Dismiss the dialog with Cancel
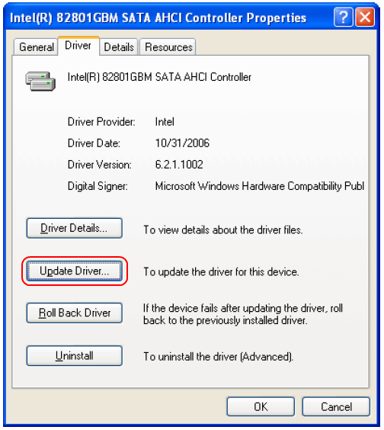This screenshot has width=384, height=430. 336,406
